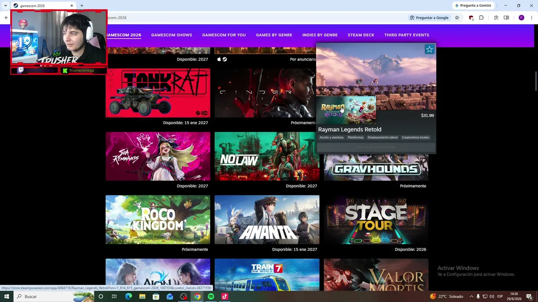Open the Train Sim World 7 capsule
The image size is (538, 302).
click(x=267, y=275)
